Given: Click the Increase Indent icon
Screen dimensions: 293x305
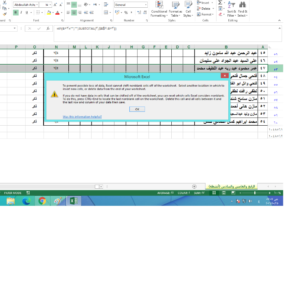Looking at the screenshot, I should tap(92, 13).
